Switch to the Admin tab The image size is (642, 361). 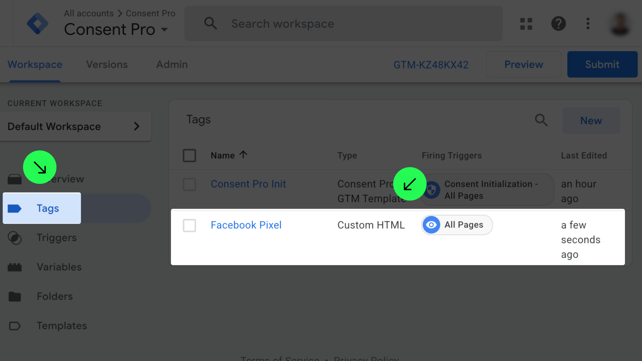(x=172, y=65)
